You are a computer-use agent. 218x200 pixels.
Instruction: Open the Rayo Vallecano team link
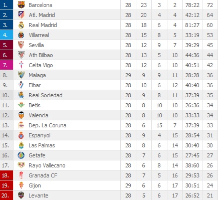click(x=47, y=165)
